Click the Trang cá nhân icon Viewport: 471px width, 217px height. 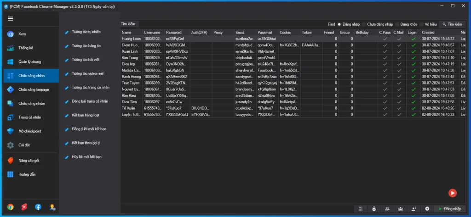(11, 117)
